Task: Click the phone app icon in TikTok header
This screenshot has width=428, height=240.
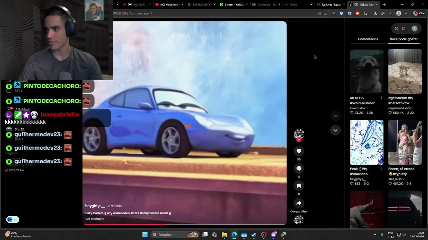Action: [x=404, y=28]
